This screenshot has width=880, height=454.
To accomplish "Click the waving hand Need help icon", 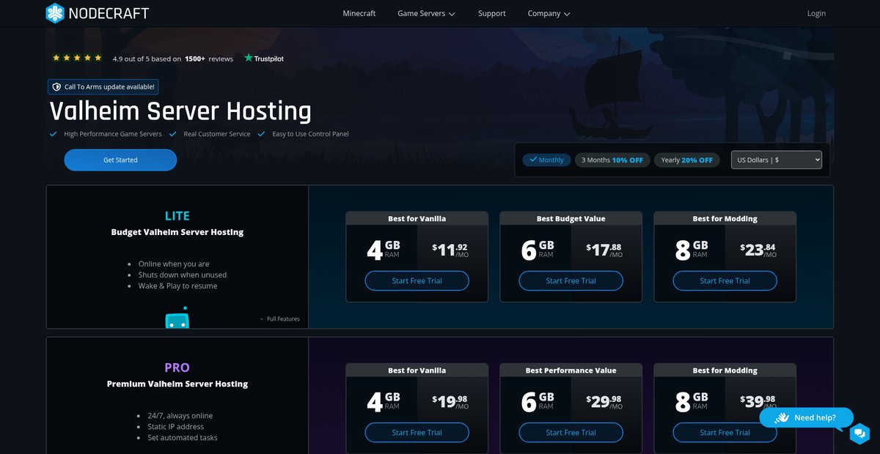I will 781,417.
